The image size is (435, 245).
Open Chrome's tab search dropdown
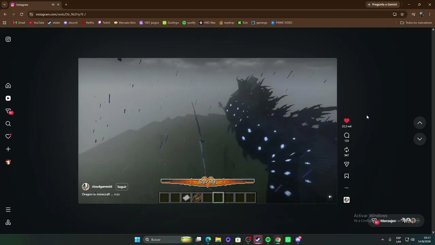tap(4, 5)
